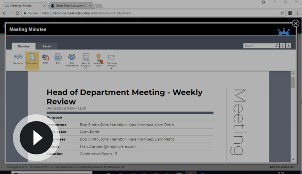The width and height of the screenshot is (302, 174).
Task: Close the Meeting Minutes dialog with X
Action: point(295,24)
